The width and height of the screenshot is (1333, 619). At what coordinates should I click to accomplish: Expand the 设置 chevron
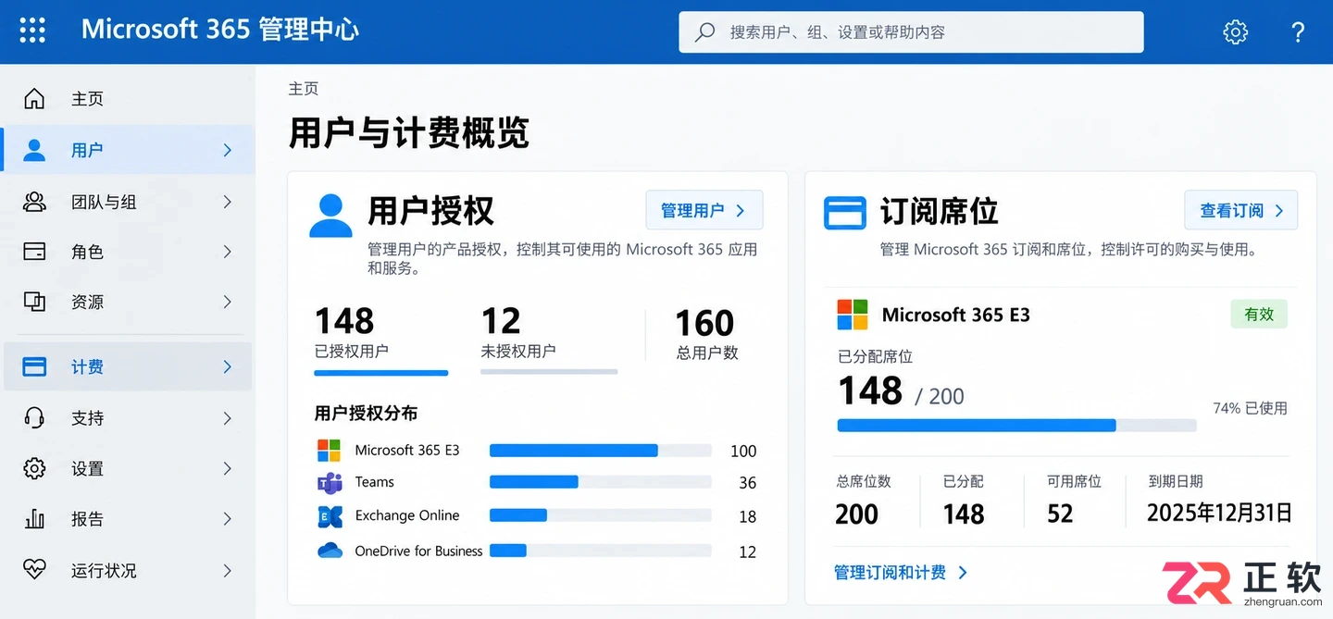(x=228, y=469)
